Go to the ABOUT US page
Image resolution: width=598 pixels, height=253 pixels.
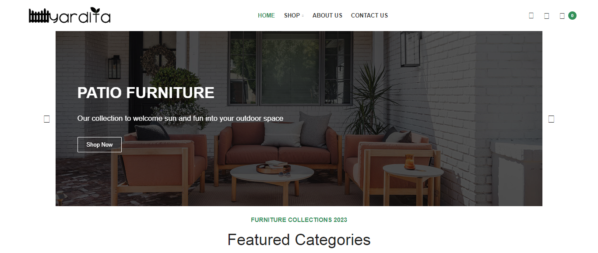tap(327, 15)
